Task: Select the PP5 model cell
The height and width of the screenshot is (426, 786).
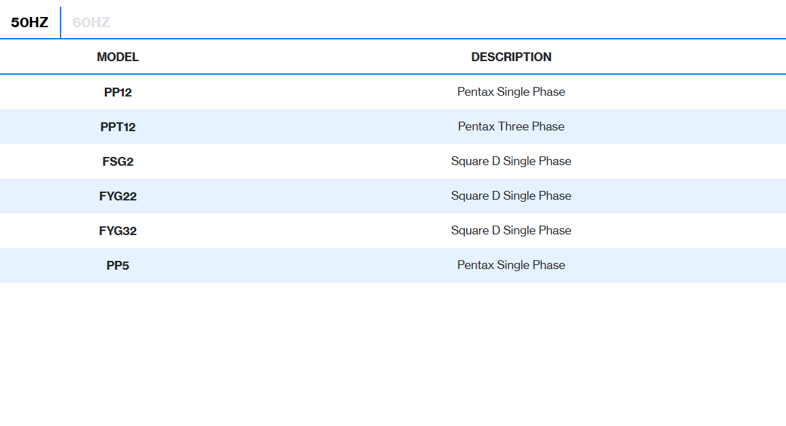Action: pos(118,266)
